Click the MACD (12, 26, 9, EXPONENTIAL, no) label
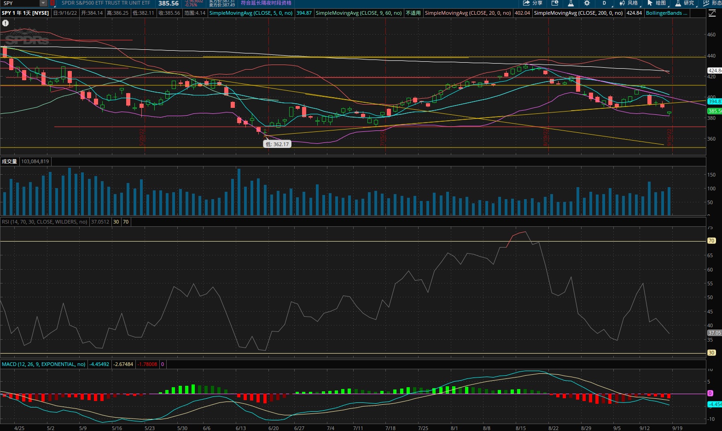This screenshot has width=722, height=431. [44, 364]
